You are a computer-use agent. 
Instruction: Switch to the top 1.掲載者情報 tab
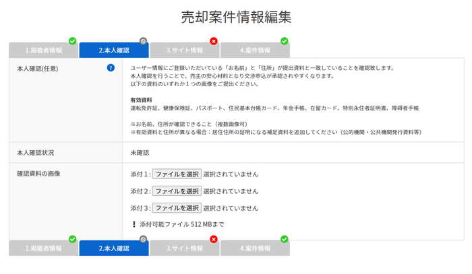(43, 50)
